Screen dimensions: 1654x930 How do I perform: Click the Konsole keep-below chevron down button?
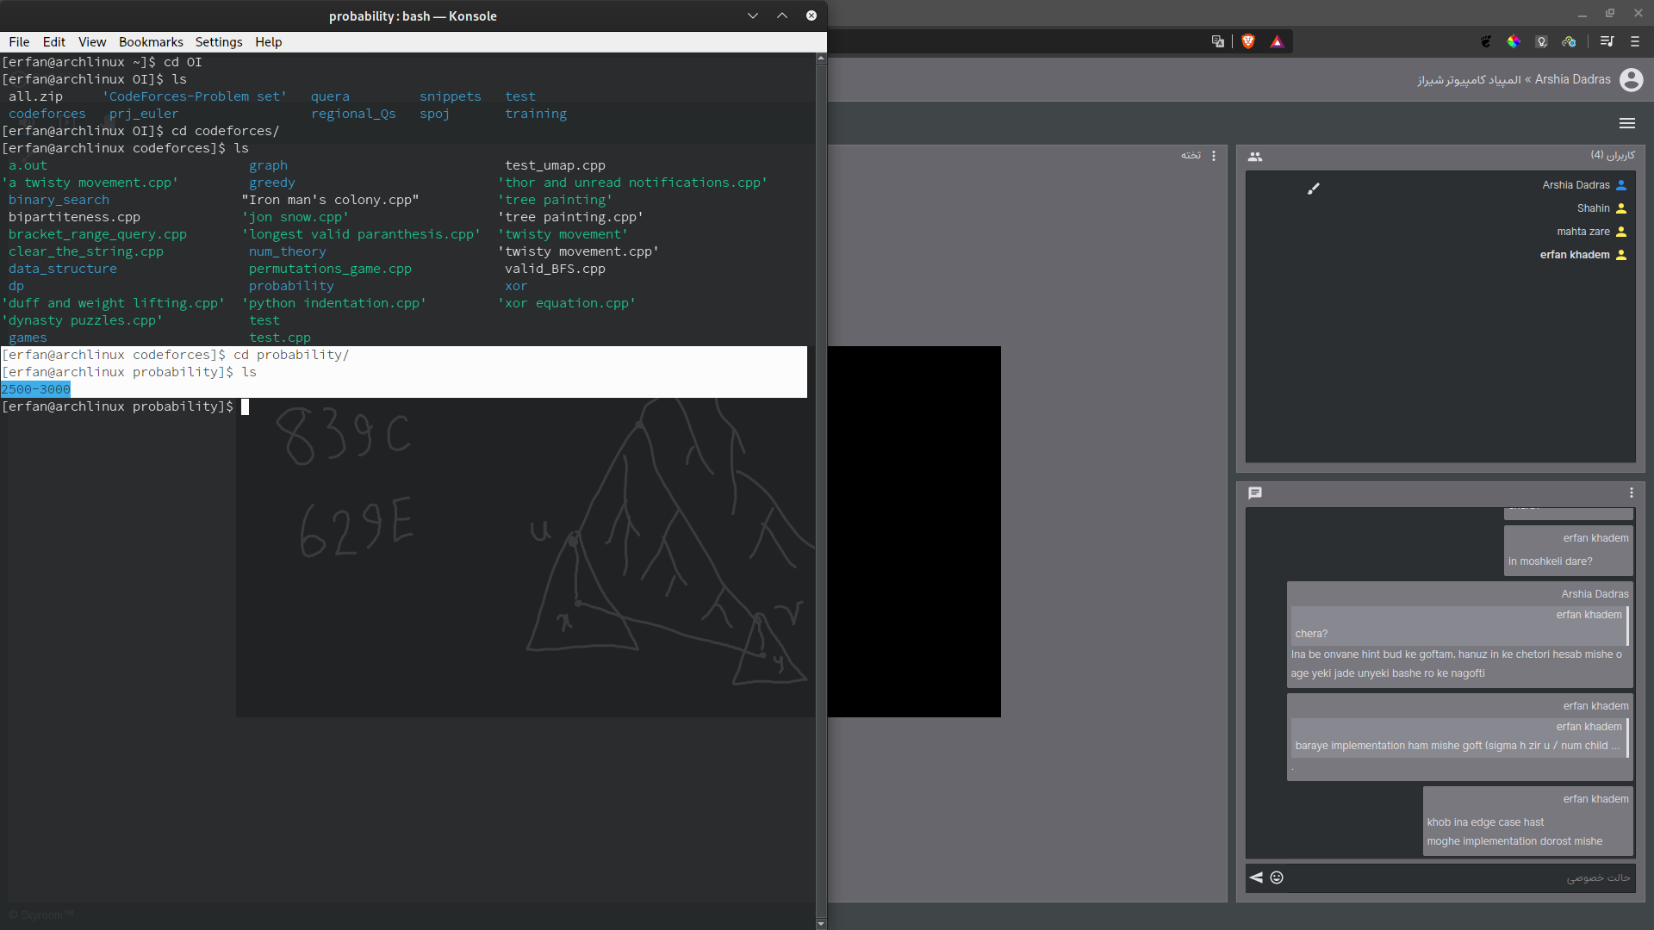tap(752, 15)
